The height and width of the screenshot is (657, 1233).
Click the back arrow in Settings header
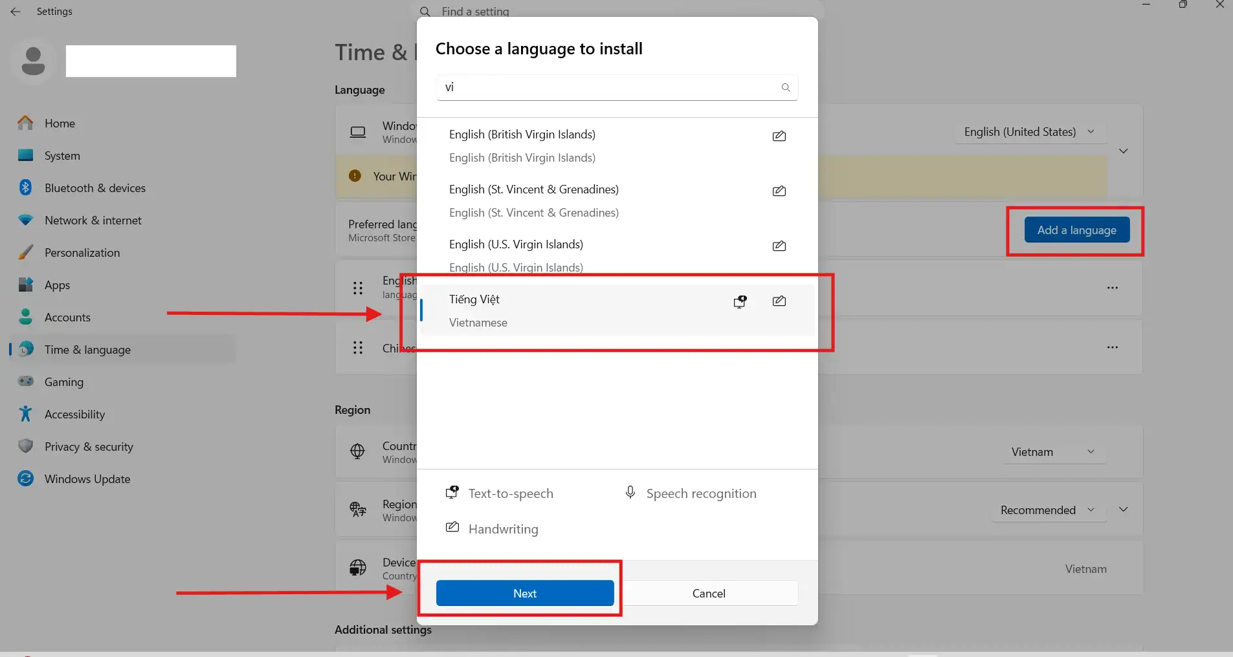pyautogui.click(x=16, y=12)
